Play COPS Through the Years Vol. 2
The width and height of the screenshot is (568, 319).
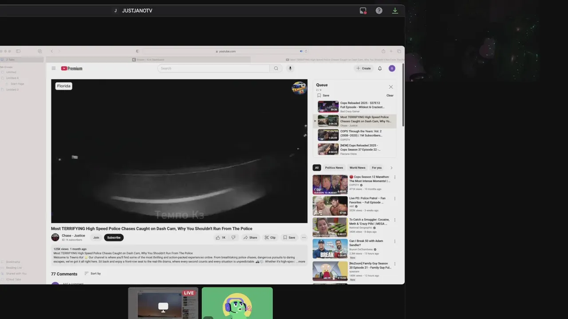pos(355,135)
